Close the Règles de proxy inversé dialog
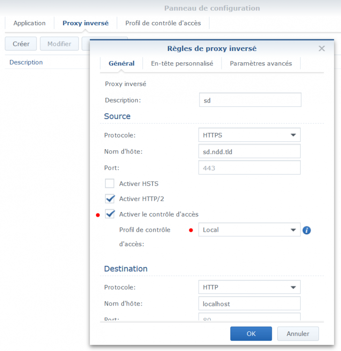Viewport: 341px width, 351px height. pos(322,48)
